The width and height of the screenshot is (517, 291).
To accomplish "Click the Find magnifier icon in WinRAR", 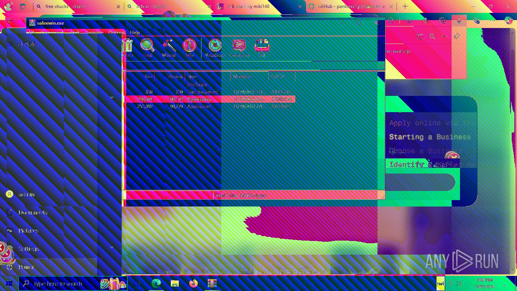I will [147, 48].
